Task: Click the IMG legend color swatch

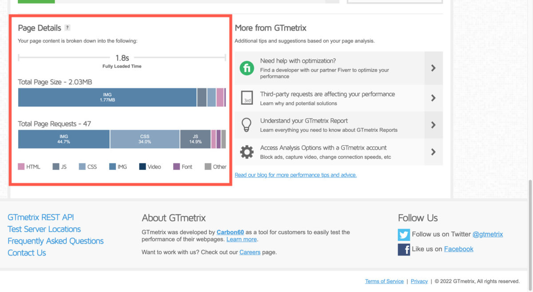Action: coord(112,167)
